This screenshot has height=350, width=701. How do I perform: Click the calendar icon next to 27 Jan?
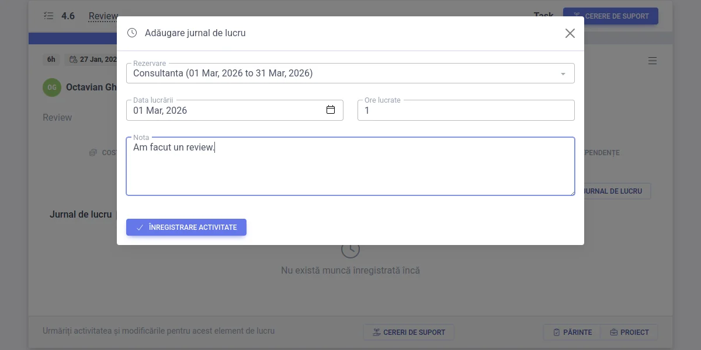pos(72,60)
